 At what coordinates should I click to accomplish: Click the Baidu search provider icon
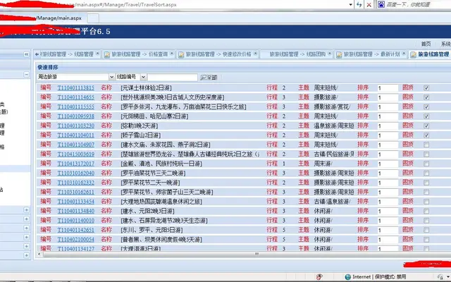coord(381,4)
